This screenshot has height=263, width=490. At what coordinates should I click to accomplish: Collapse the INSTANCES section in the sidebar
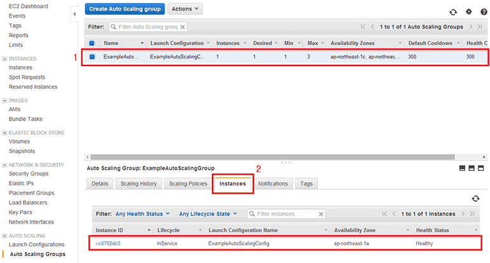click(5, 58)
